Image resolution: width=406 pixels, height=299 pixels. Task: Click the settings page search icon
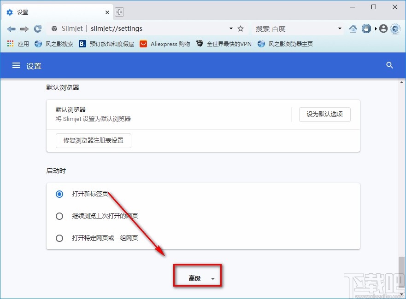pyautogui.click(x=389, y=65)
